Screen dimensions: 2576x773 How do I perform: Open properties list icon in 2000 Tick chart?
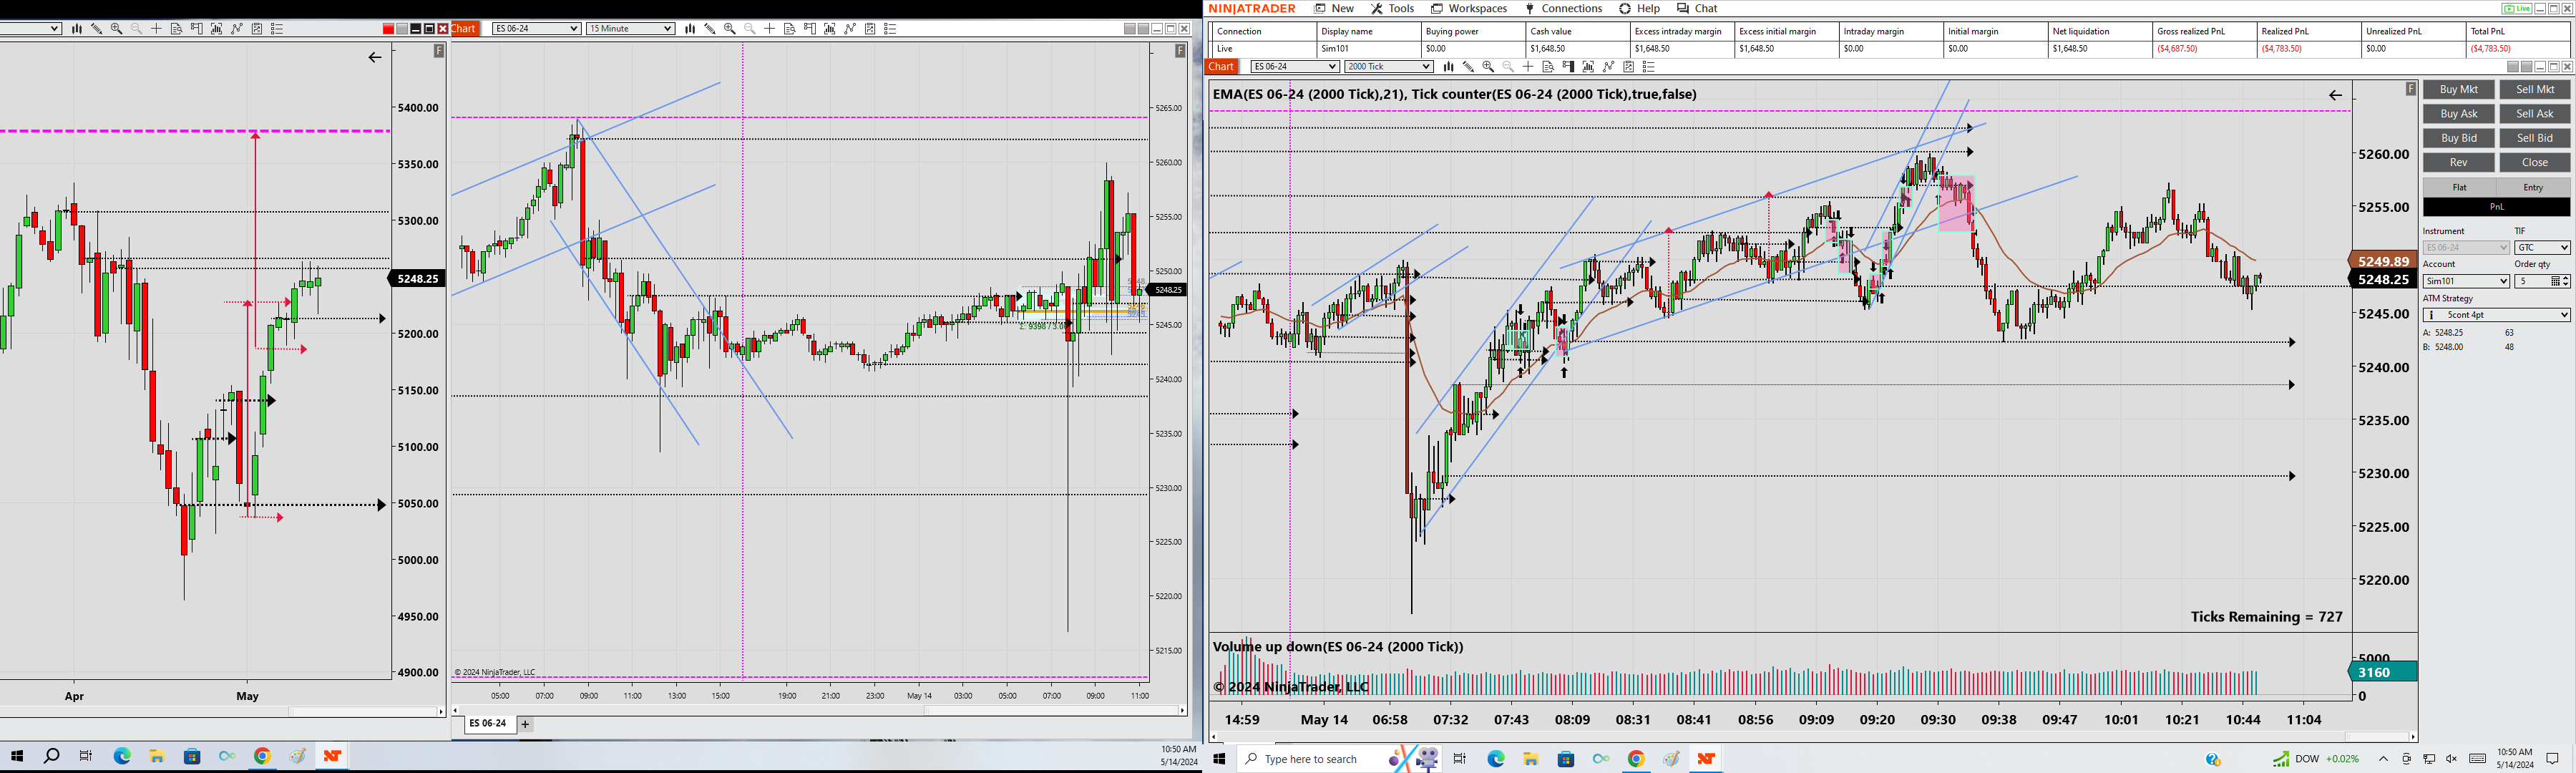coord(1649,67)
